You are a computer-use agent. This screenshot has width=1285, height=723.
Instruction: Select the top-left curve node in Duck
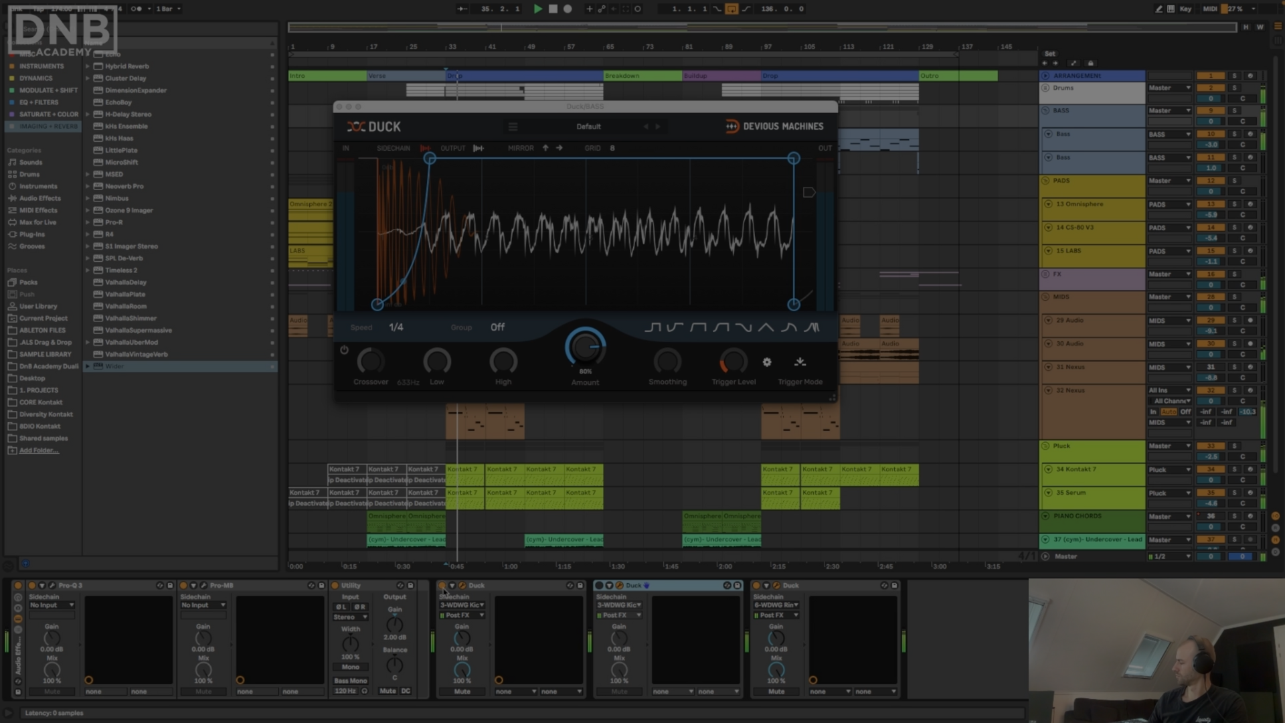click(430, 159)
